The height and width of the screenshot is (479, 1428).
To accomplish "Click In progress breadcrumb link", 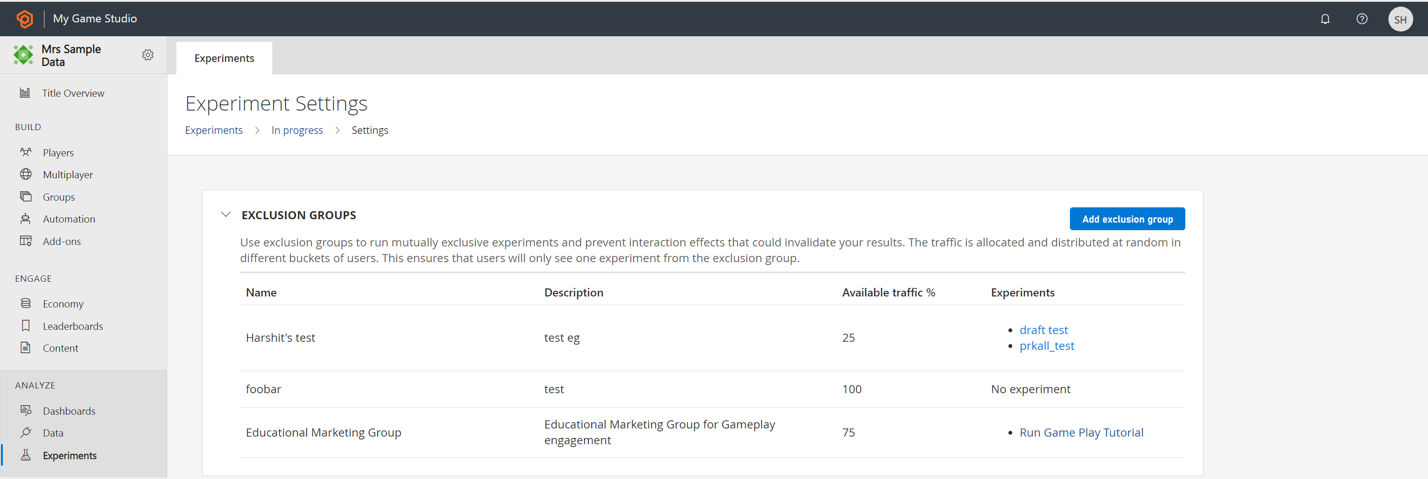I will 297,130.
